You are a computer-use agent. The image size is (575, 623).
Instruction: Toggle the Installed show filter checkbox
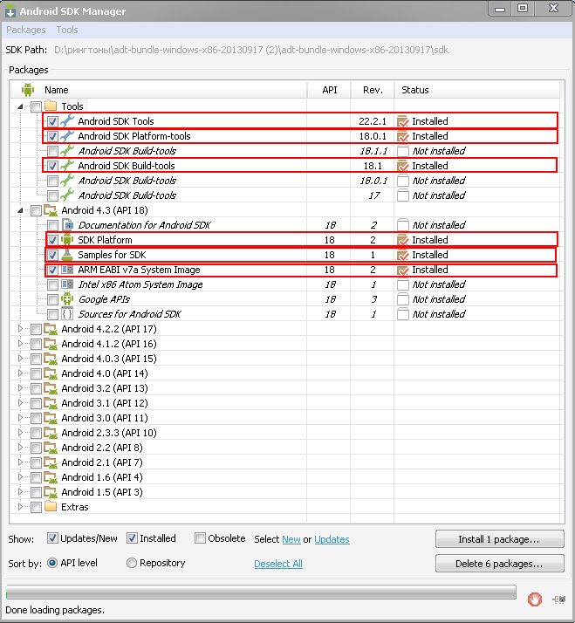132,538
